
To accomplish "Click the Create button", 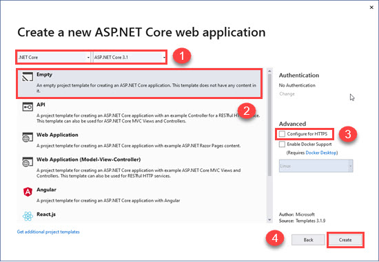I will 345,240.
